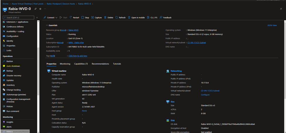
Task: Switch to the Monitoring tab
Action: click(65, 64)
